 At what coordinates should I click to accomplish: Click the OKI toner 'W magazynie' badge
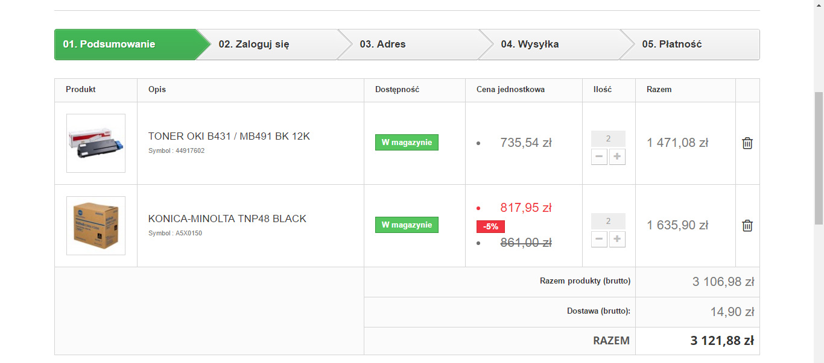tap(407, 143)
